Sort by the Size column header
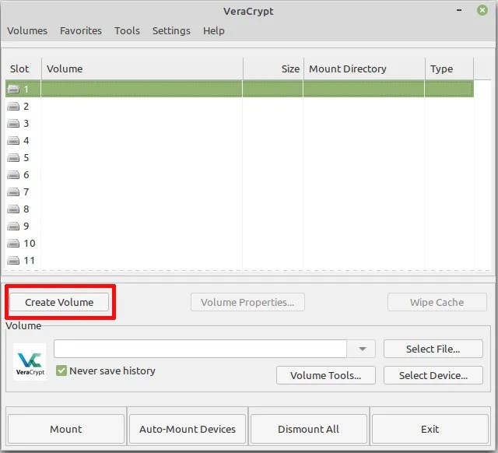This screenshot has height=453, width=498. 273,68
